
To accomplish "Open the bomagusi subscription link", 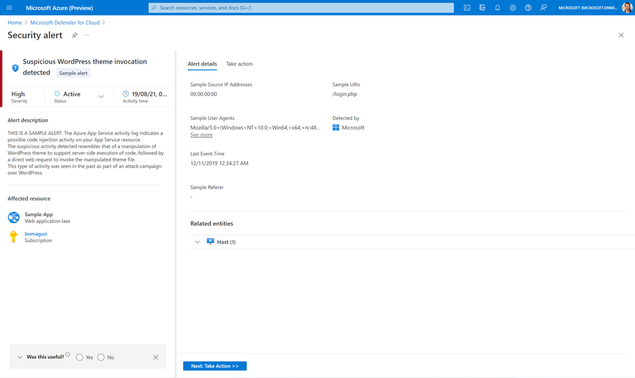I will tap(36, 234).
